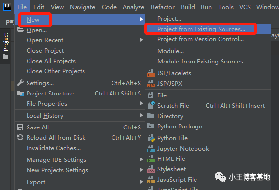The image size is (279, 190).
Task: Click the Scratch File icon
Action: 151,105
